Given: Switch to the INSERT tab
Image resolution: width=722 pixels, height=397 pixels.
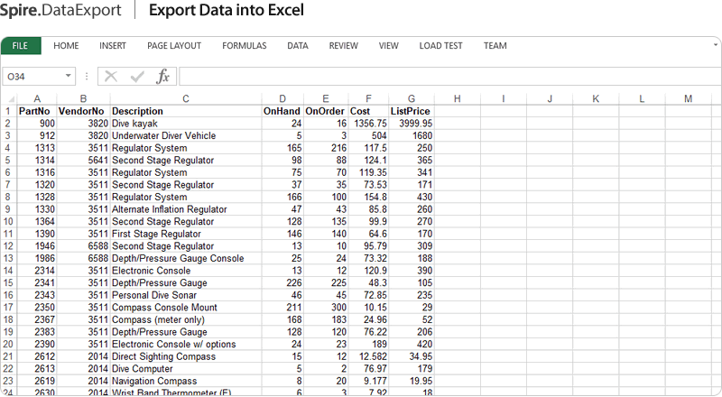Looking at the screenshot, I should (x=112, y=46).
